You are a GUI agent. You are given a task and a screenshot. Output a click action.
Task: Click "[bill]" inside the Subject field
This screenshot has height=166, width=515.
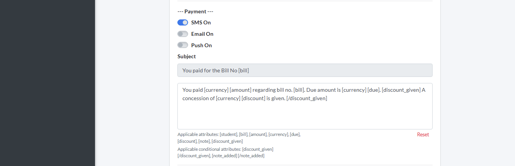pos(243,70)
